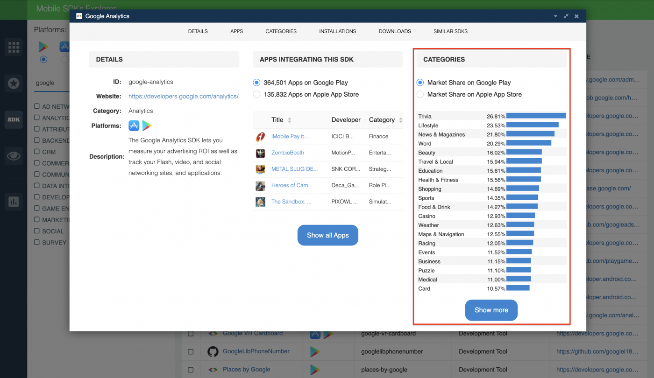
Task: Select Market Share on Apple App Store radio
Action: pyautogui.click(x=420, y=94)
